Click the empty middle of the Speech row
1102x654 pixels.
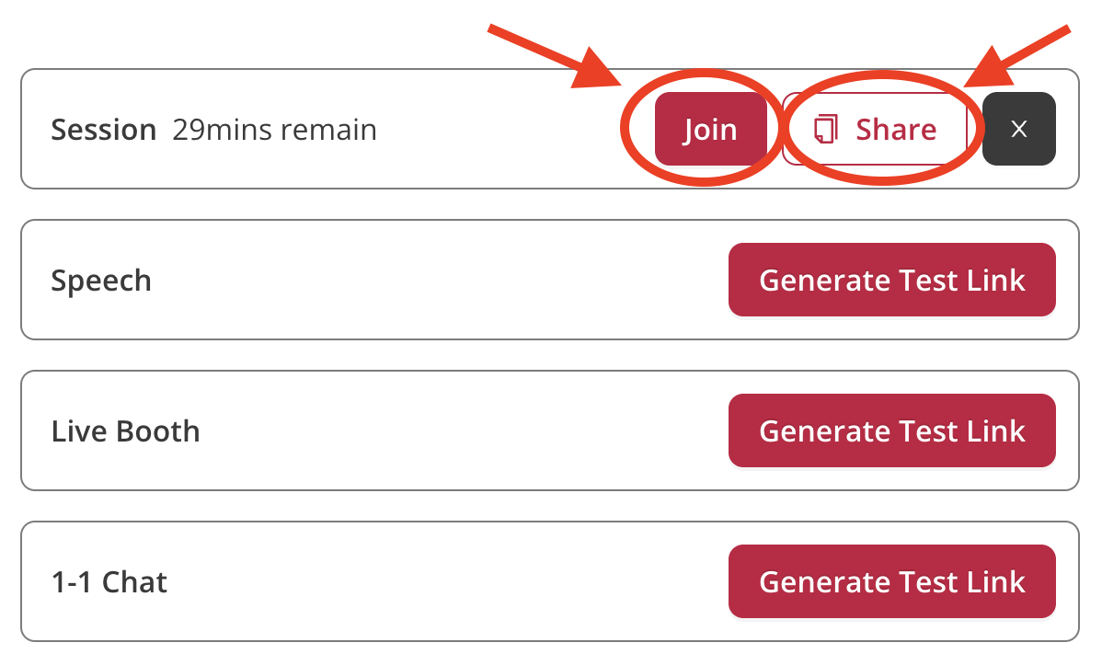point(442,280)
